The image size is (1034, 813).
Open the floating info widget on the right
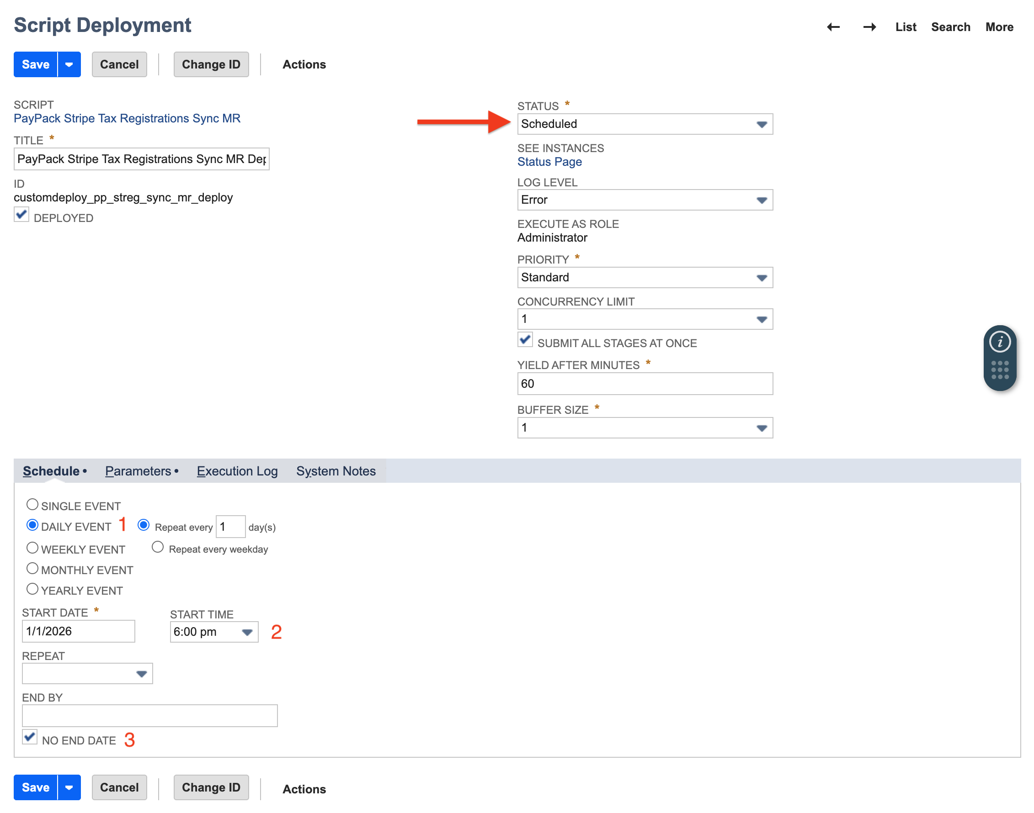(1000, 342)
